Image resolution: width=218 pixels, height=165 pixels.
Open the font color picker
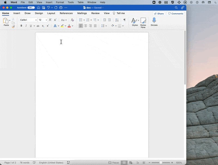(x=72, y=26)
